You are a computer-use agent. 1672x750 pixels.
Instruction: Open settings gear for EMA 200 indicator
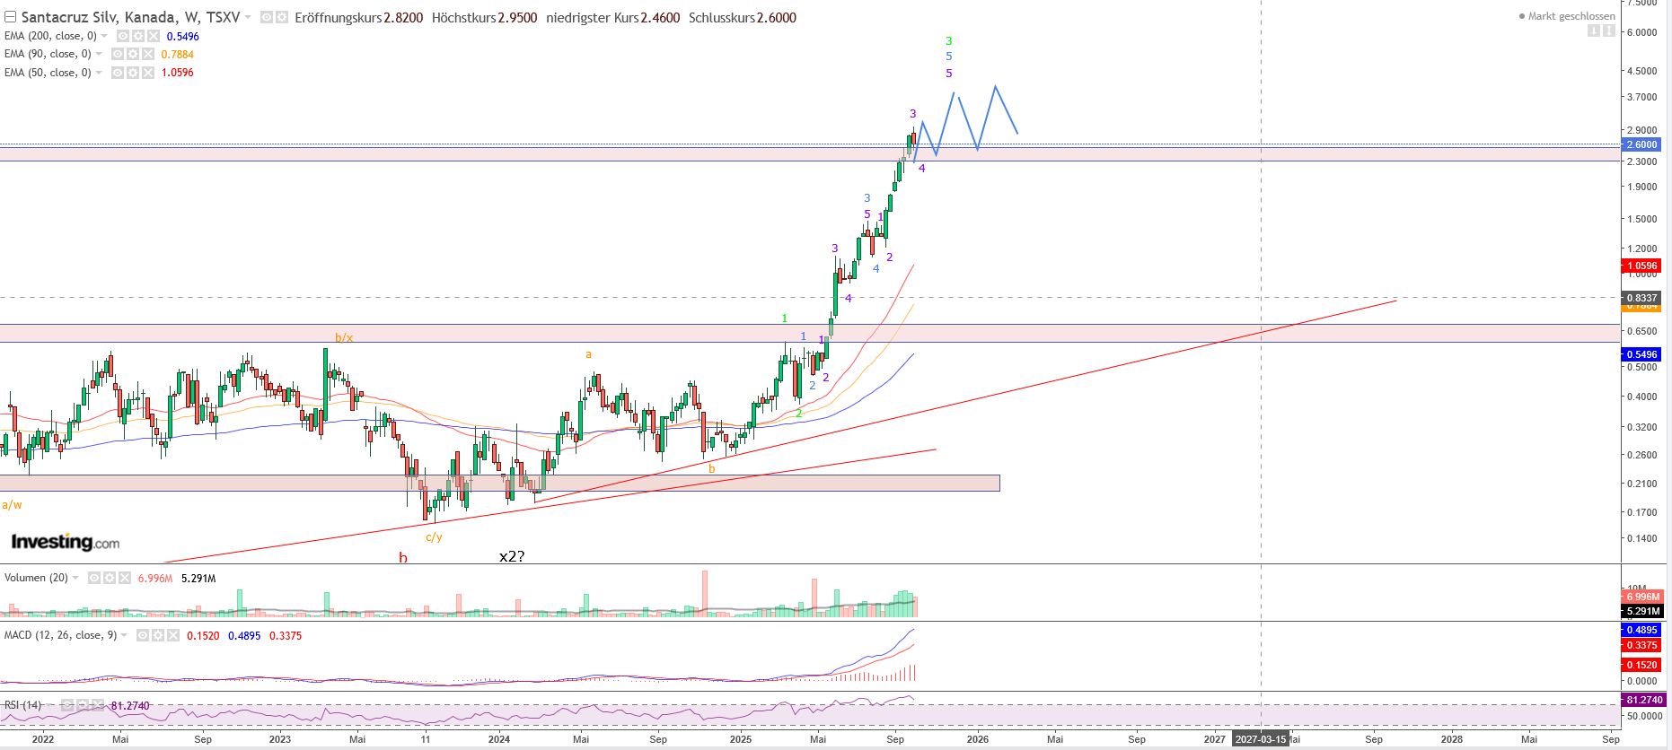click(x=138, y=36)
